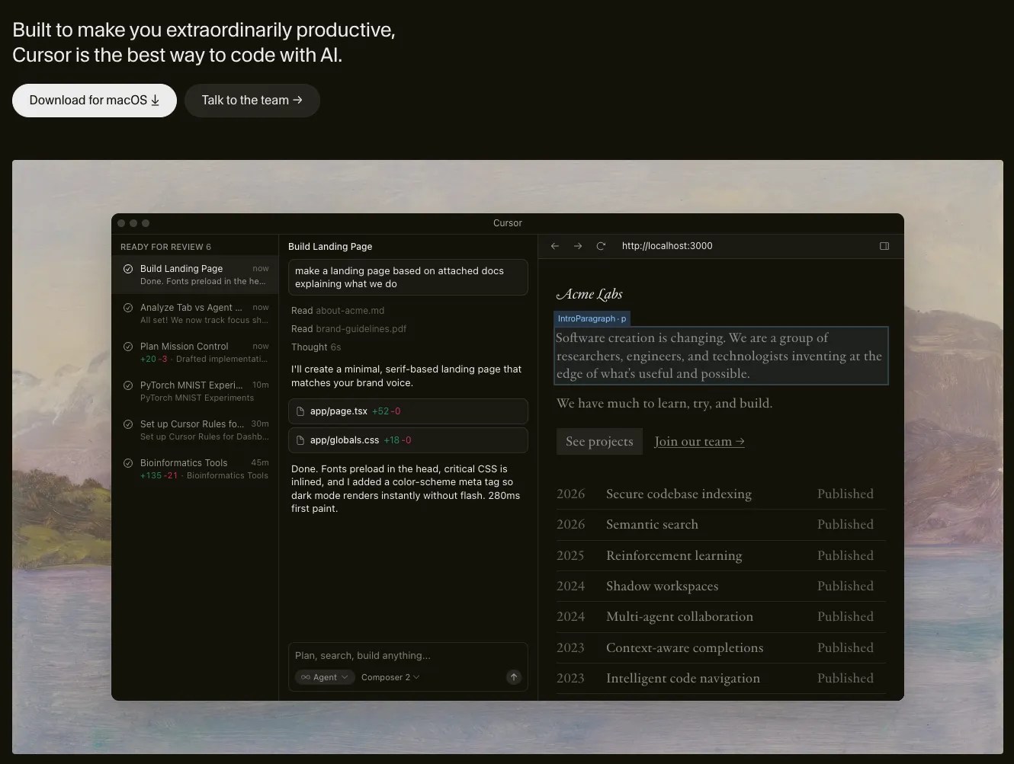Open the Semantic search project row
The height and width of the screenshot is (764, 1014).
(721, 524)
